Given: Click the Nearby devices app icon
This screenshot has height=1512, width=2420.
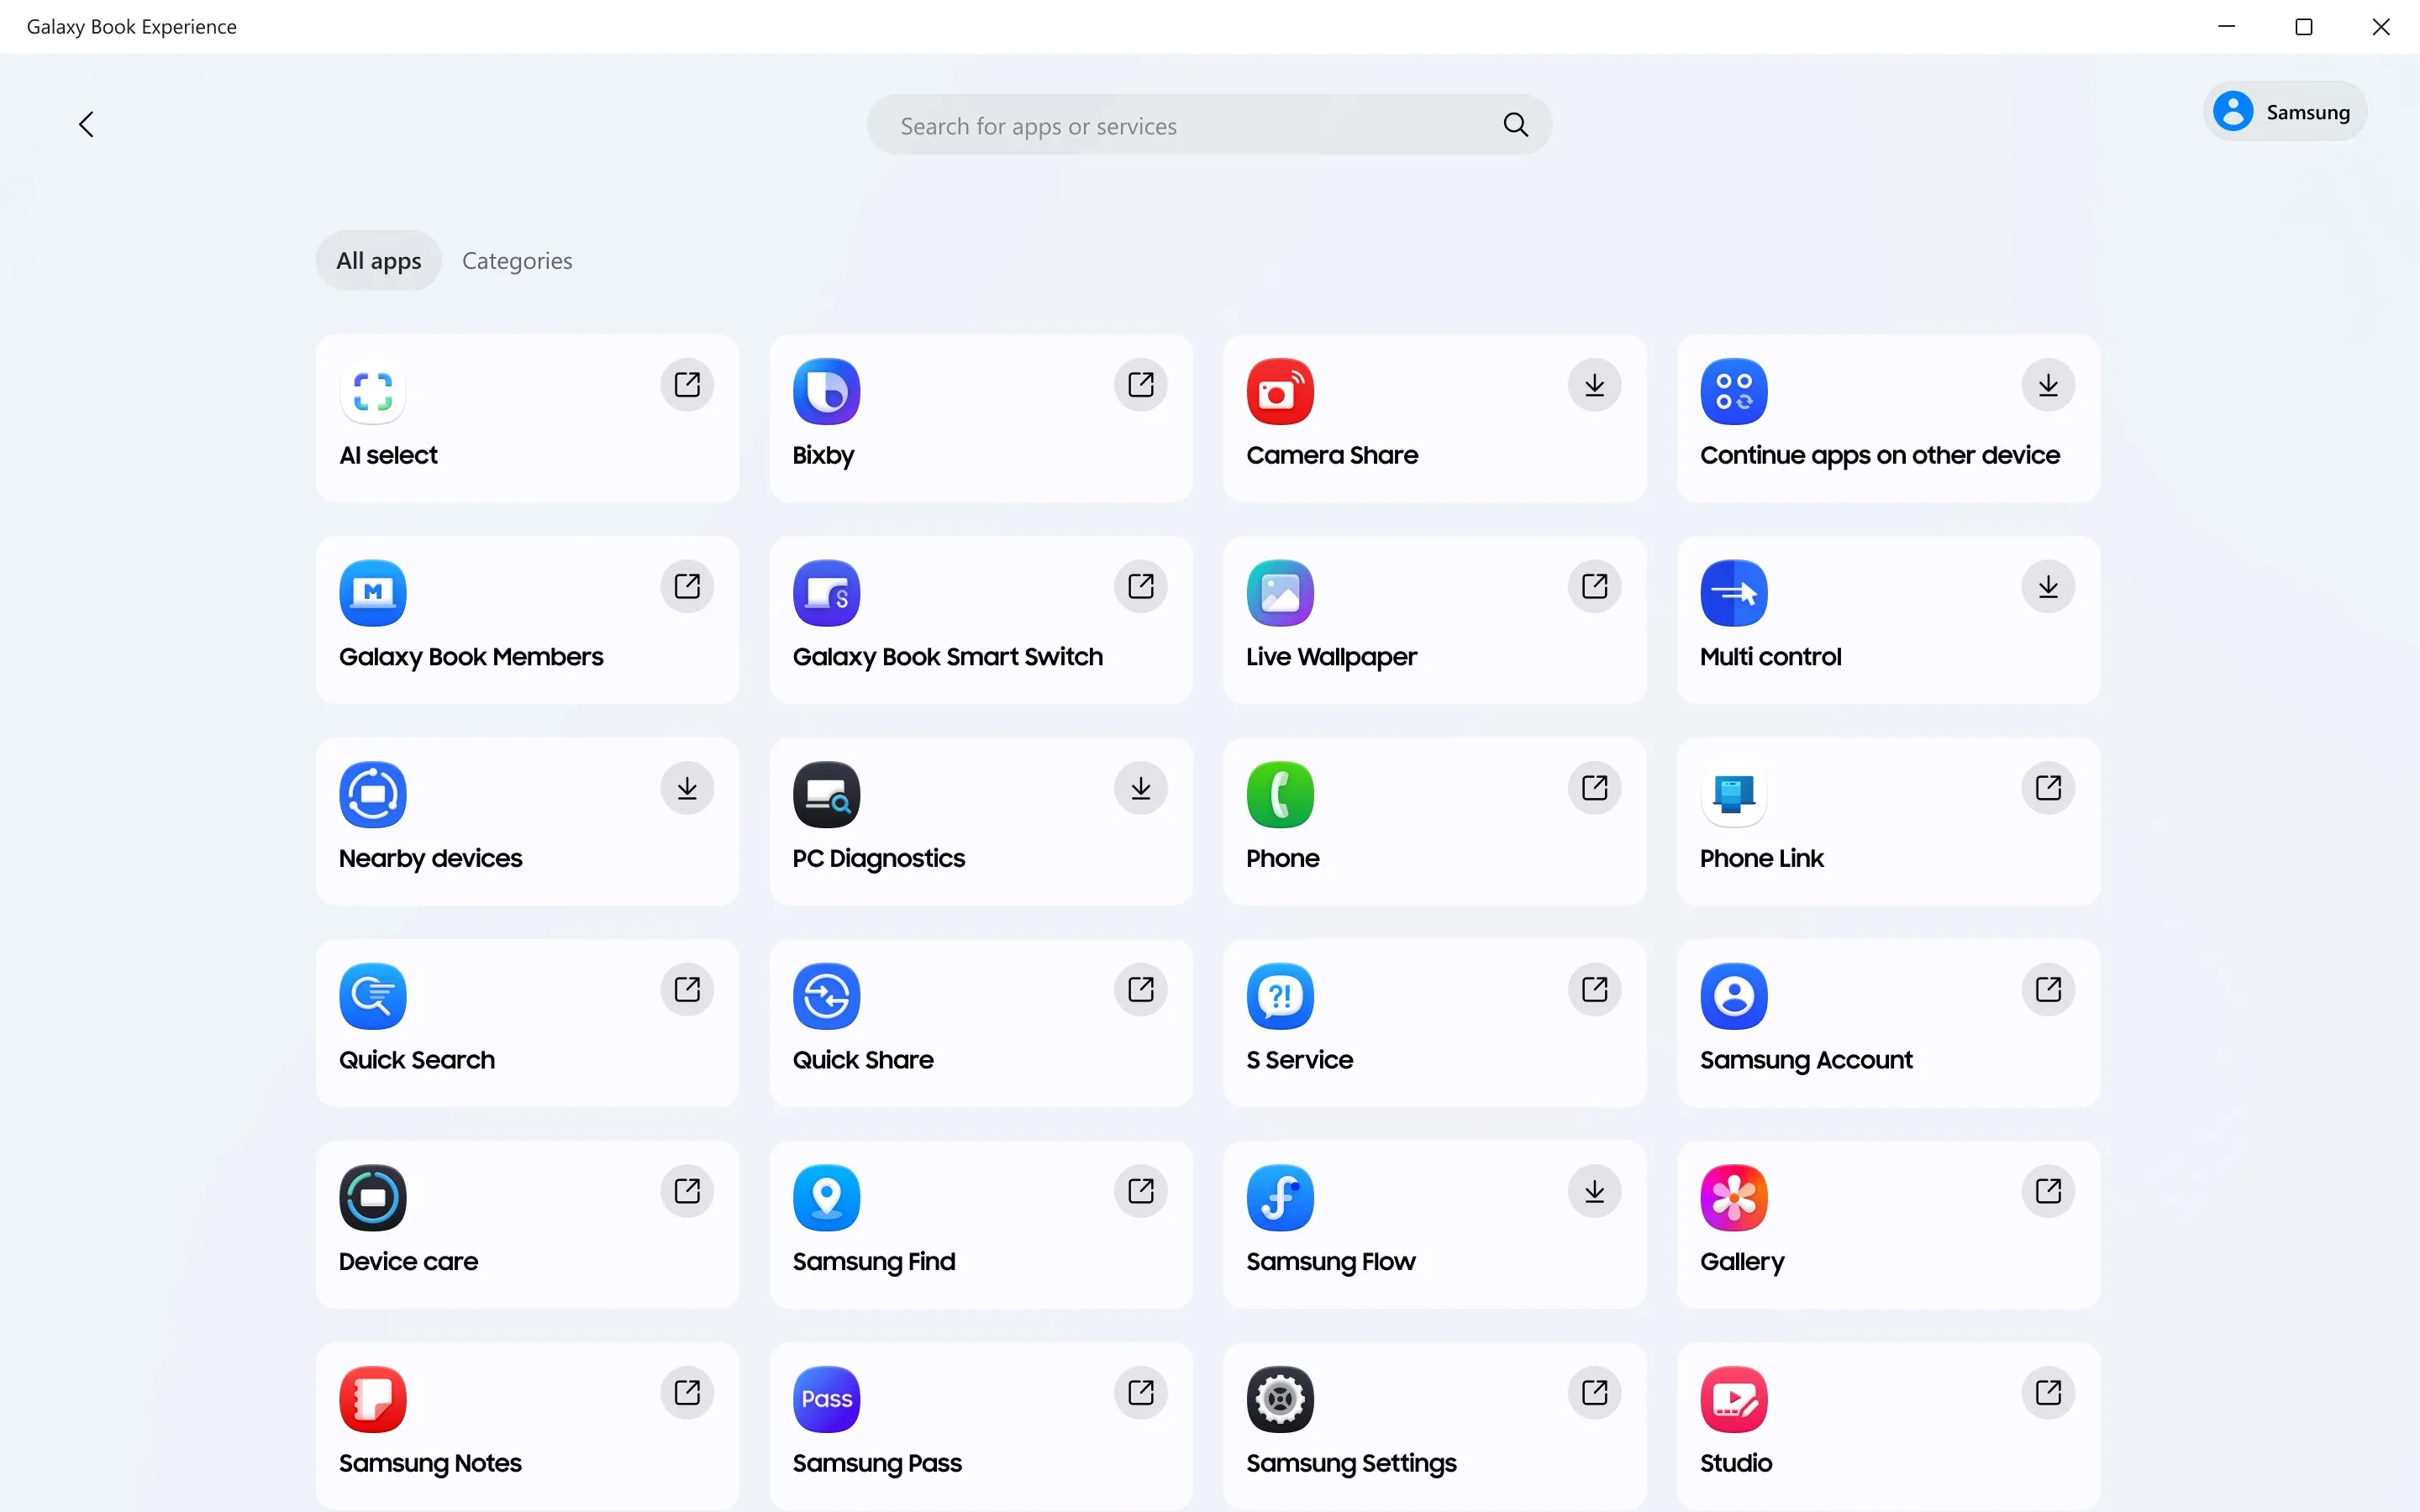Looking at the screenshot, I should tap(373, 794).
